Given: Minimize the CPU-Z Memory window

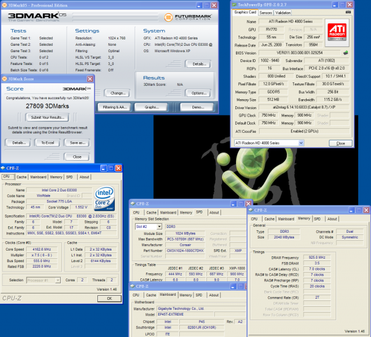Looking at the screenshot, I should pos(352,210).
